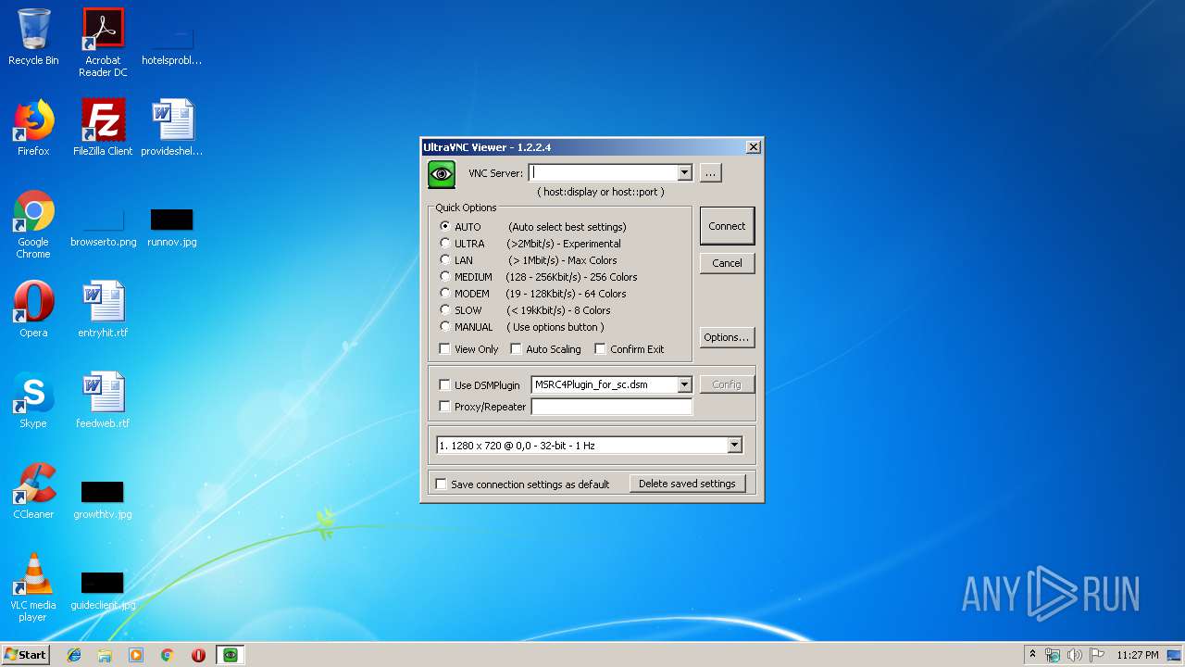Click the UltraVNC green eye logo

(x=442, y=174)
